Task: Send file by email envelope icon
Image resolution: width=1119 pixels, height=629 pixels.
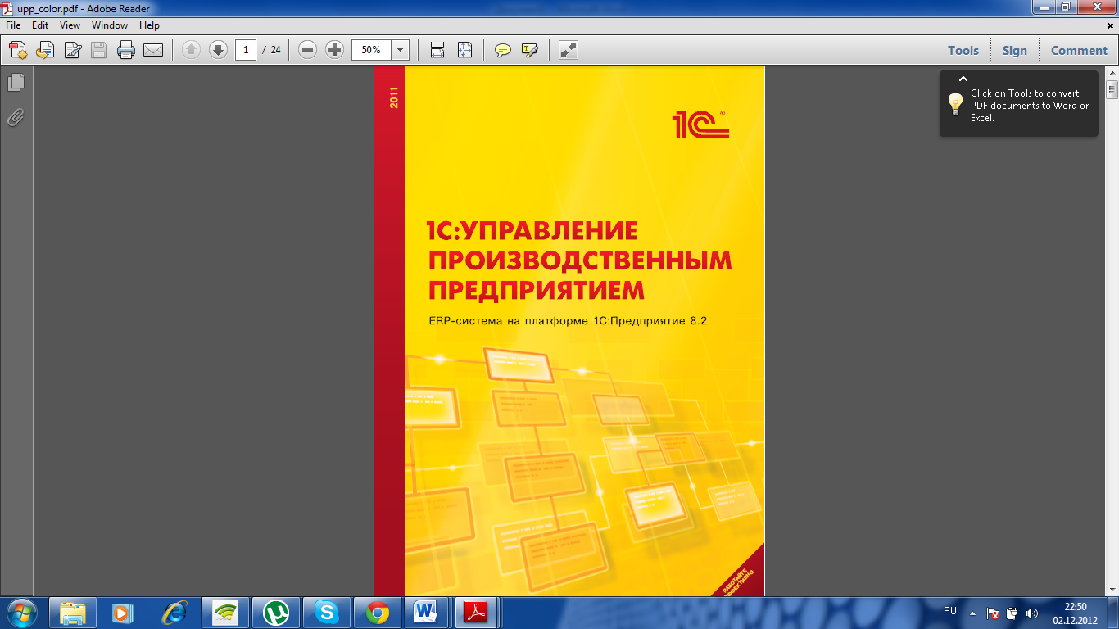Action: [153, 50]
